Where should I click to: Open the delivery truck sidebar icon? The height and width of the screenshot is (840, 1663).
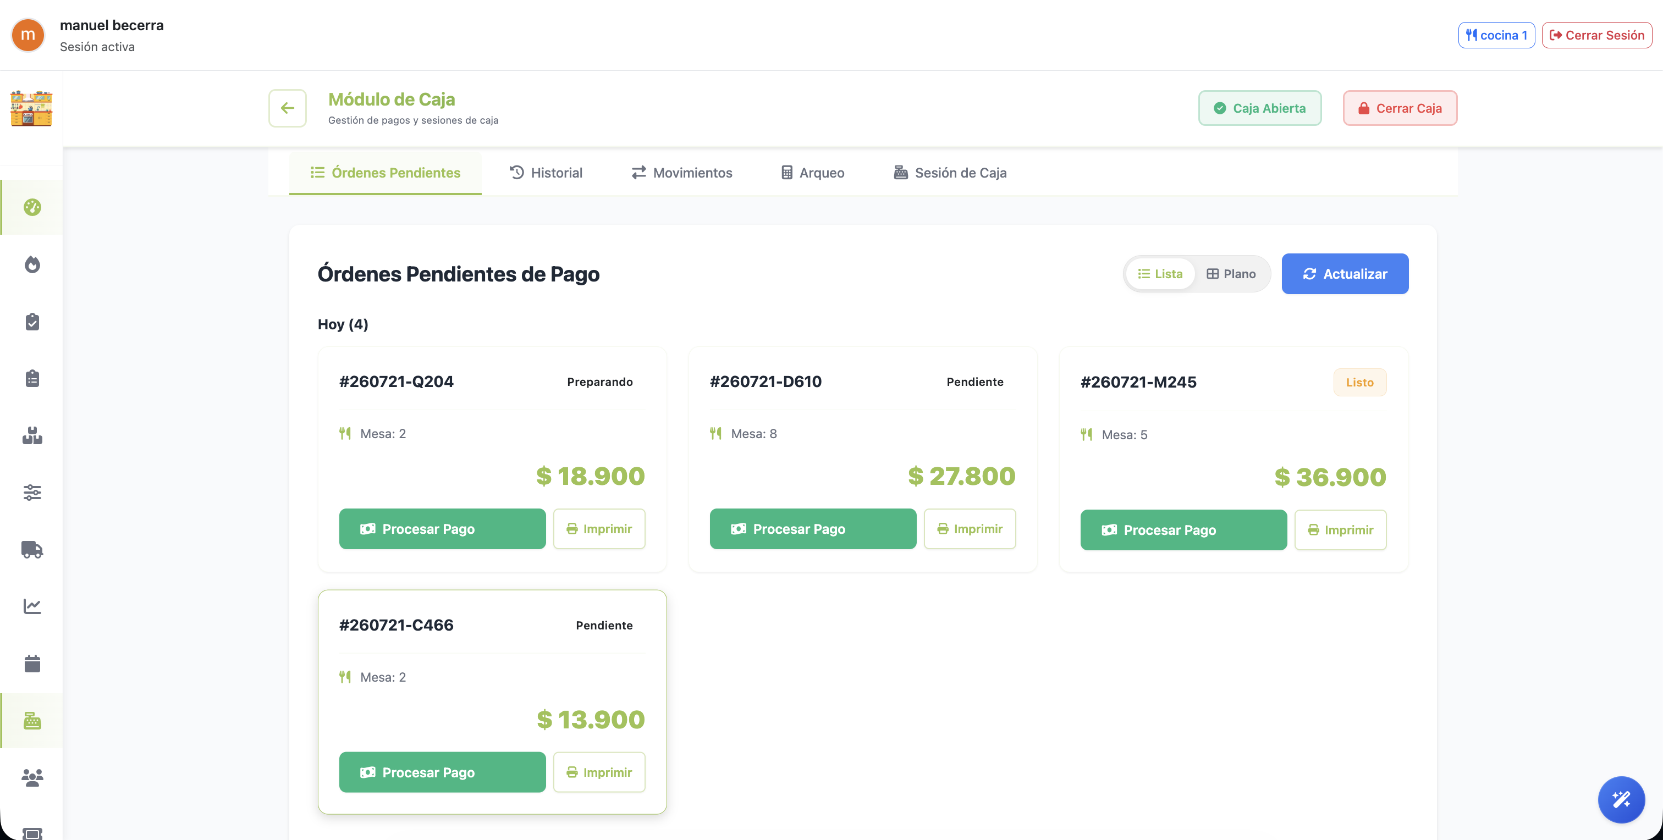click(32, 550)
